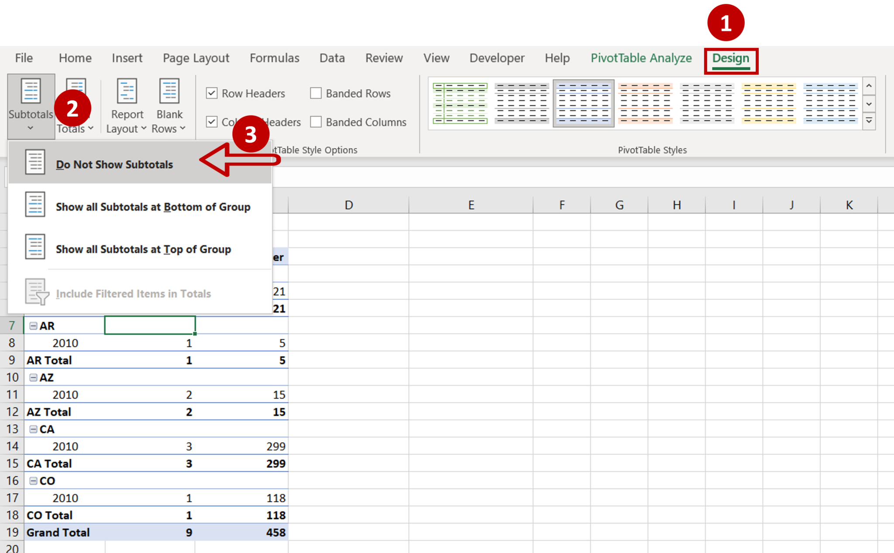
Task: Collapse the AZ group
Action: [33, 378]
